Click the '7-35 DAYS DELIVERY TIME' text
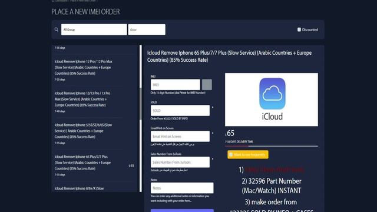Screen dimensions: 377x212 tap(239, 142)
